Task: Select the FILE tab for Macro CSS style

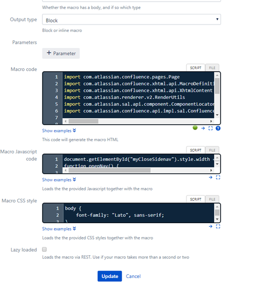Action: 212,199
